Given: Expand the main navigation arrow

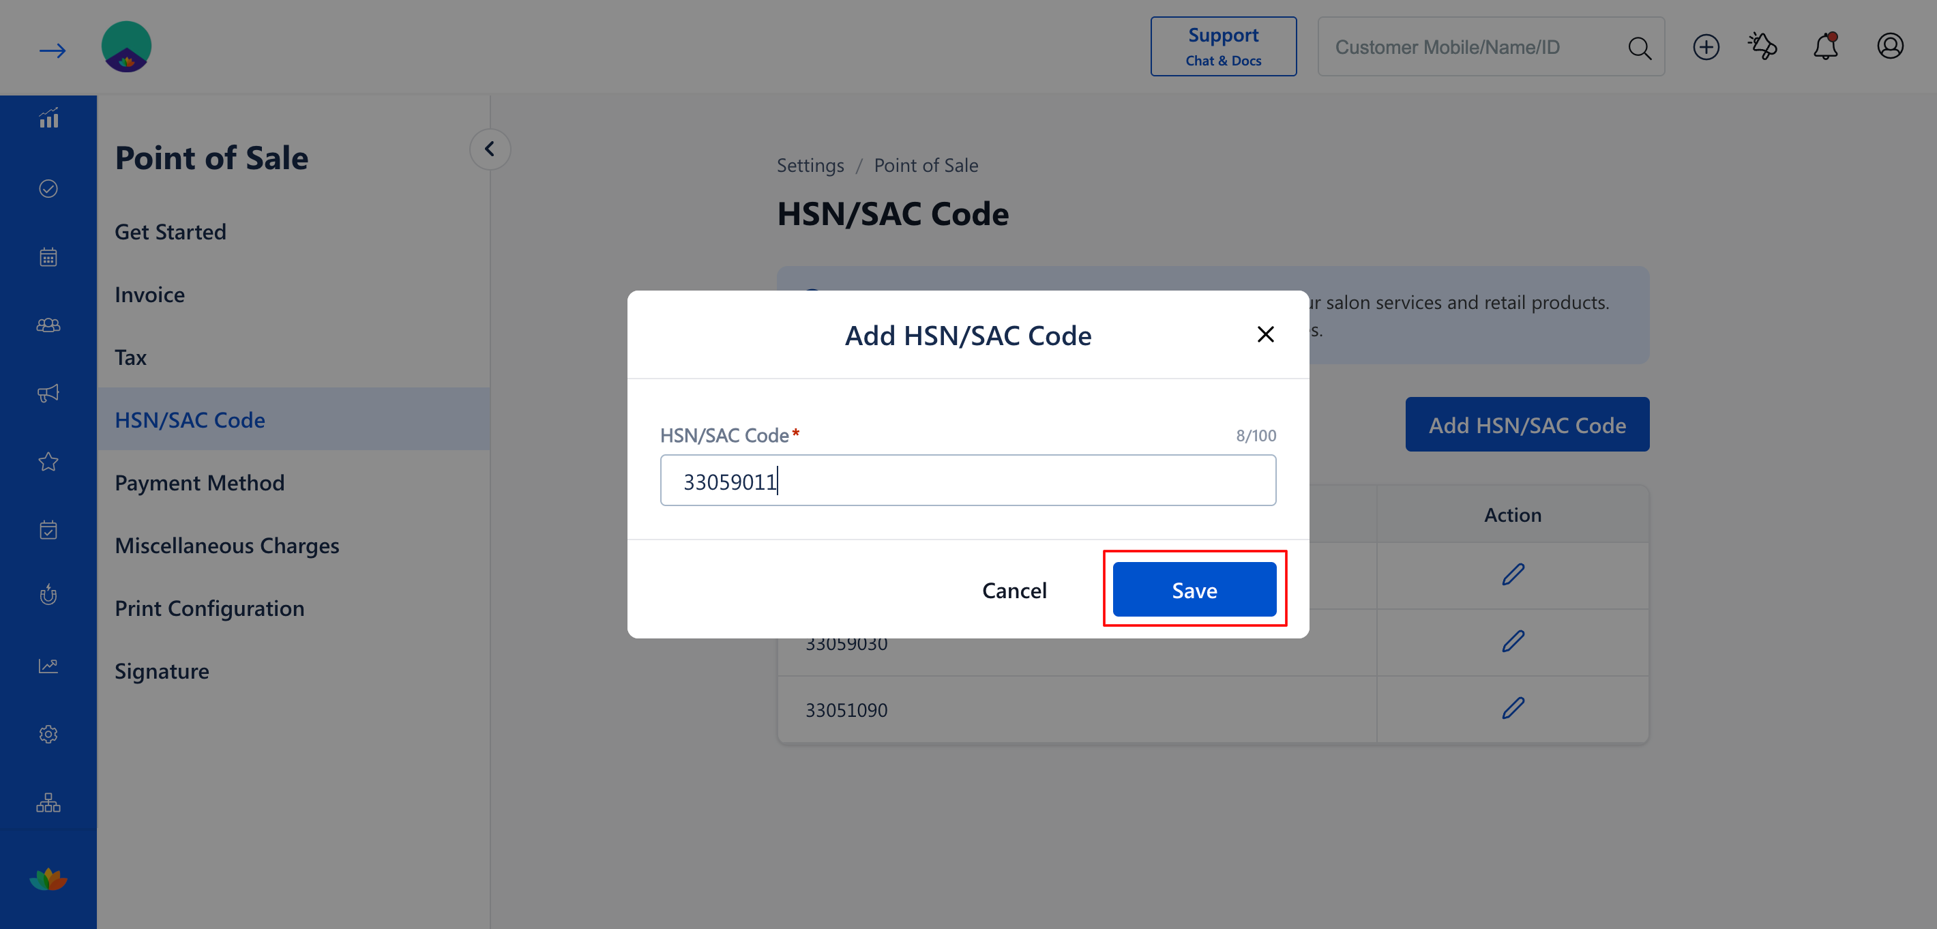Looking at the screenshot, I should coord(52,50).
